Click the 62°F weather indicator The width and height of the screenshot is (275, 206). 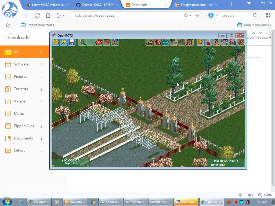218,165
